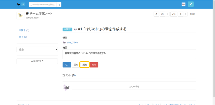Viewport: 215px width, 105px height.
Task: Open the notification counter badge
Action: coord(23,4)
